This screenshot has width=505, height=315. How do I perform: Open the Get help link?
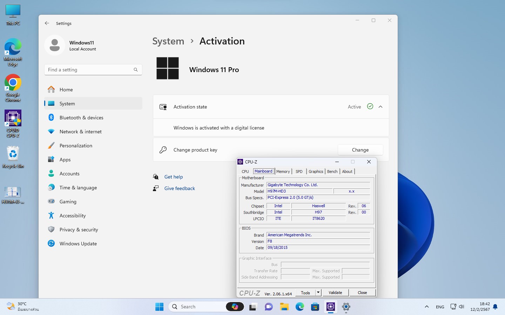pos(174,177)
